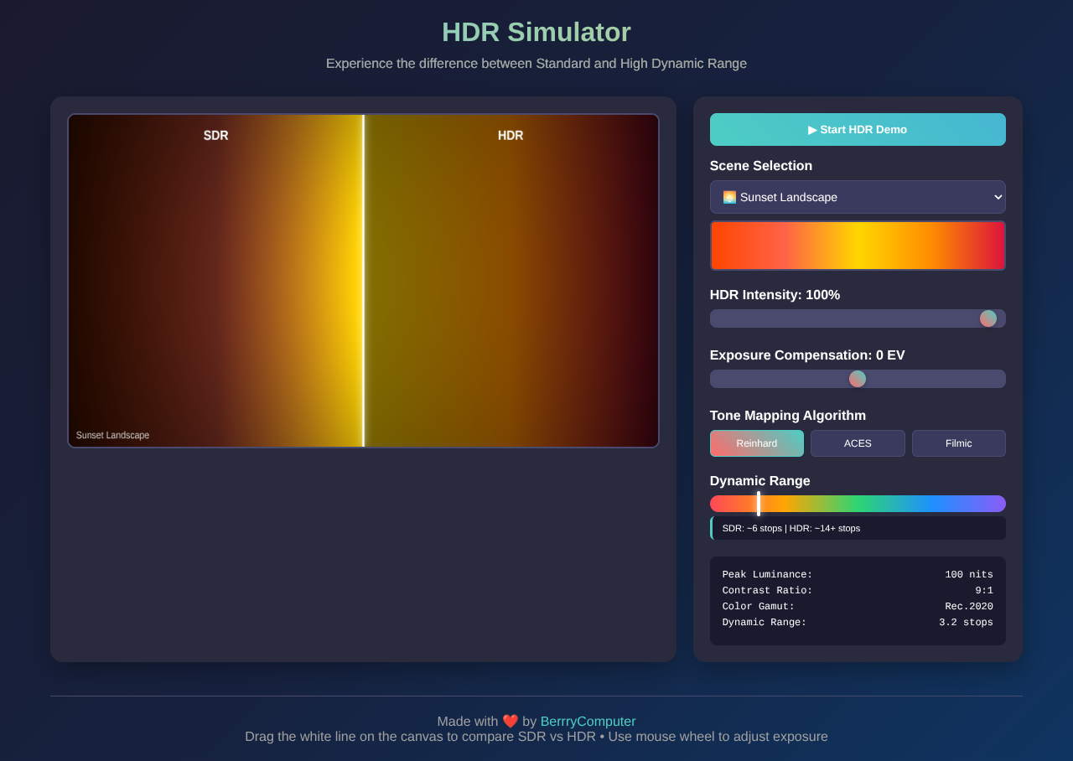Enable the ACES tone mapping algorithm
Screen dimensions: 1073x761
pyautogui.click(x=858, y=443)
